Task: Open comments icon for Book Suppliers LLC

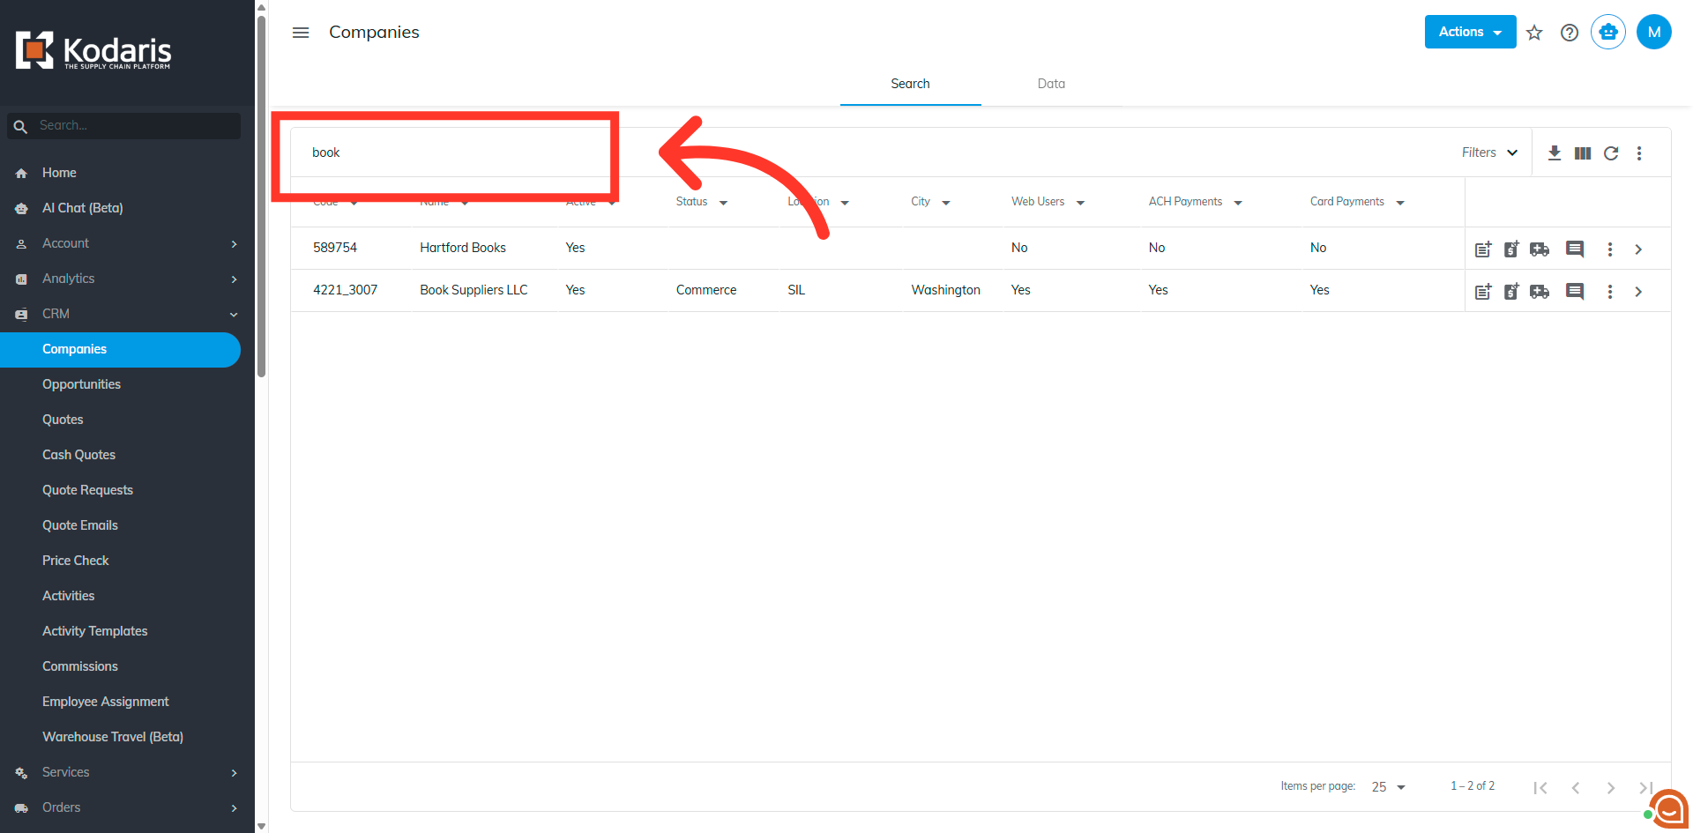Action: 1575,292
